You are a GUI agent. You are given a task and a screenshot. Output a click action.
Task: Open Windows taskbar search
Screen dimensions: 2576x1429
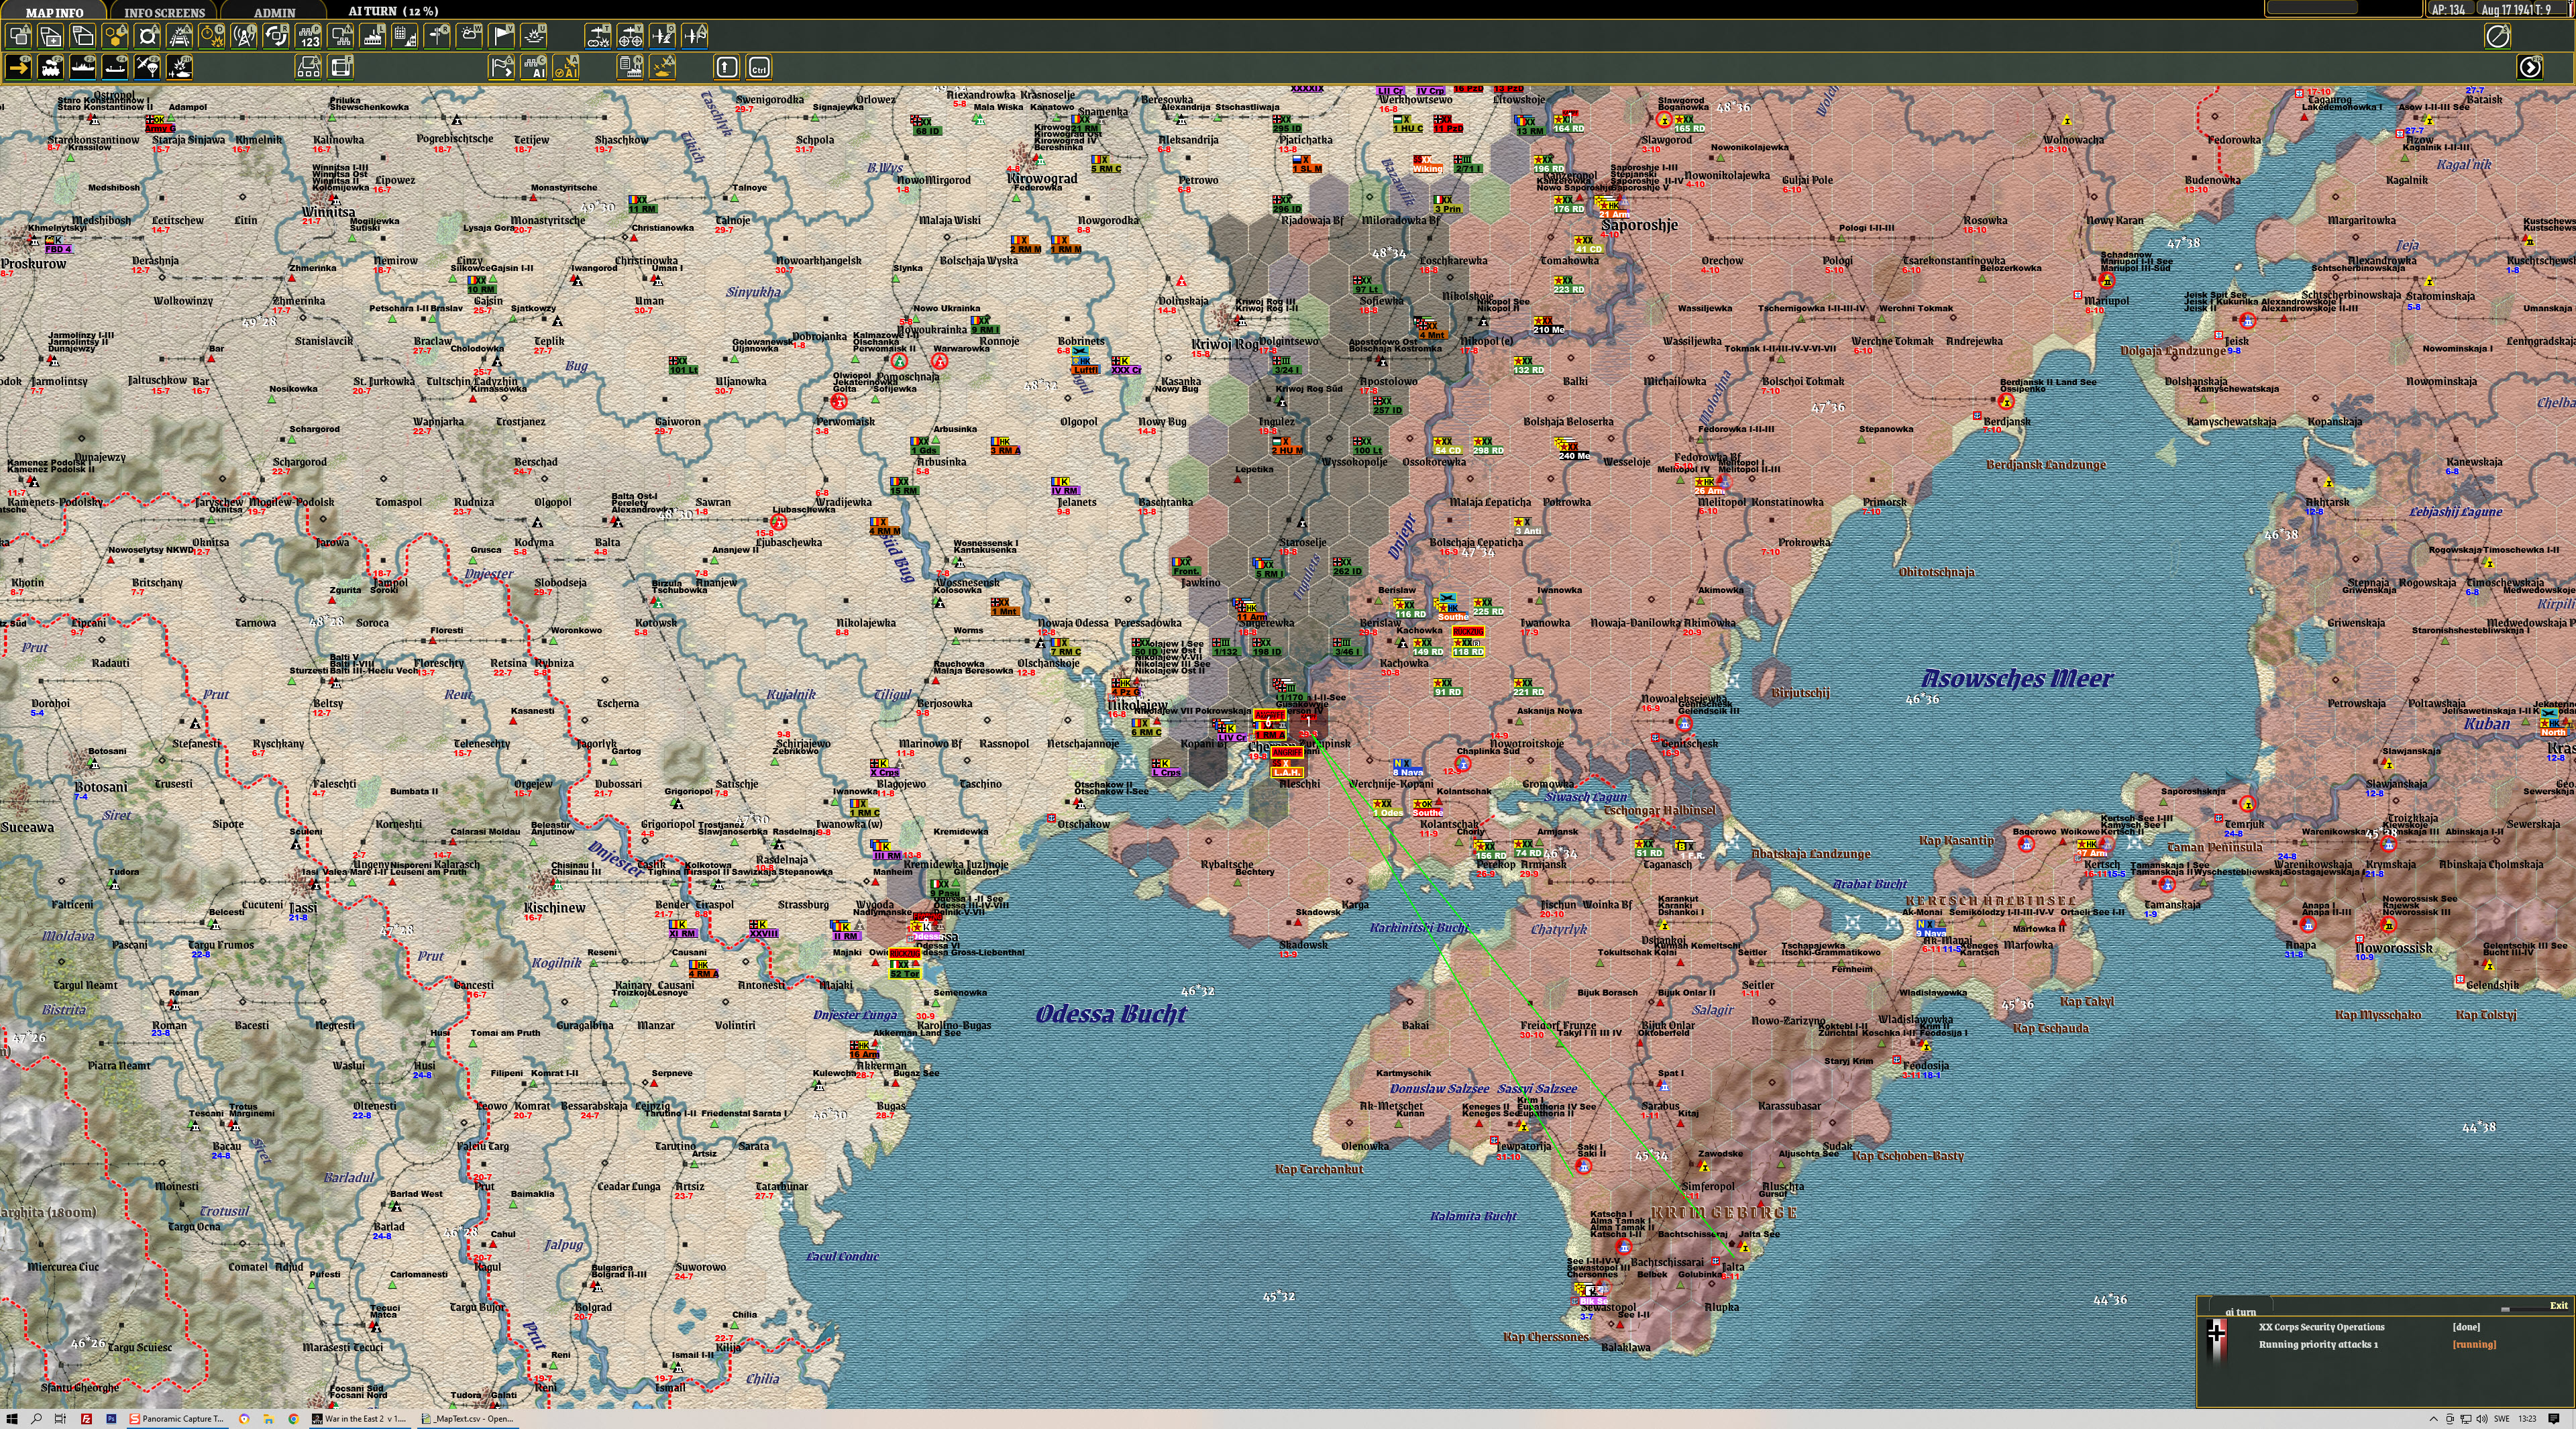pos(36,1418)
